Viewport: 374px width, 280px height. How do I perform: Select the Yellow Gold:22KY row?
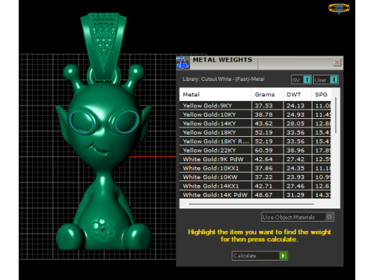point(255,150)
